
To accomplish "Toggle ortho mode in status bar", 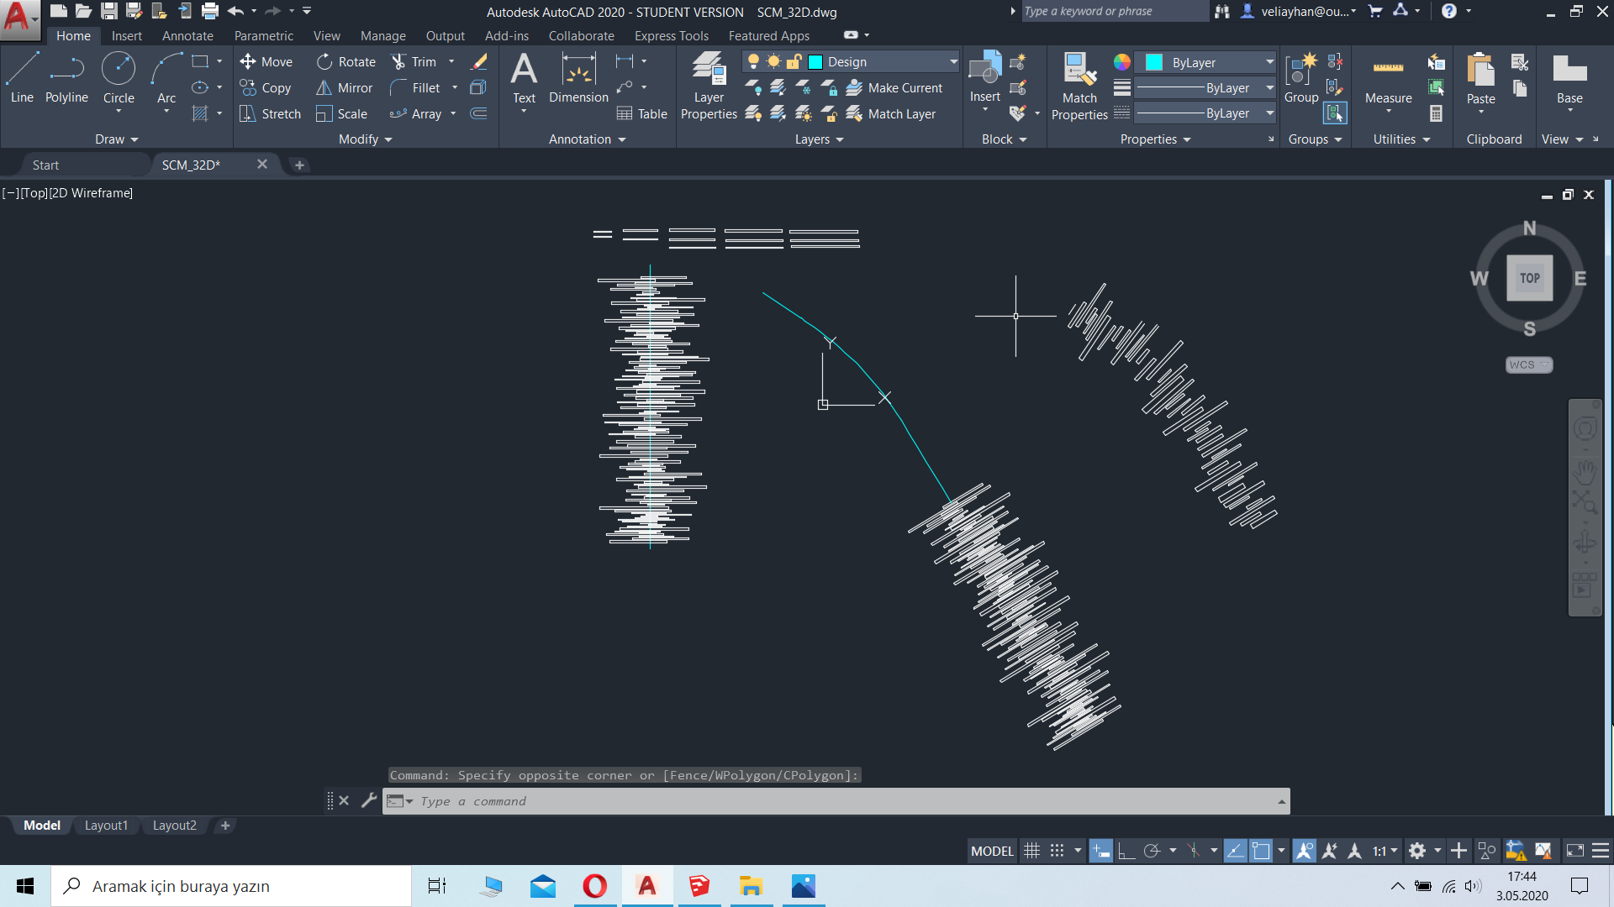I will click(x=1126, y=851).
